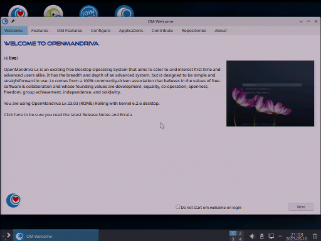
Task: Switch to the Repositories tab
Action: 194,31
